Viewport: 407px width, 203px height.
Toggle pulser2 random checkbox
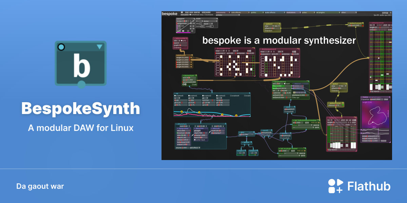[266, 30]
